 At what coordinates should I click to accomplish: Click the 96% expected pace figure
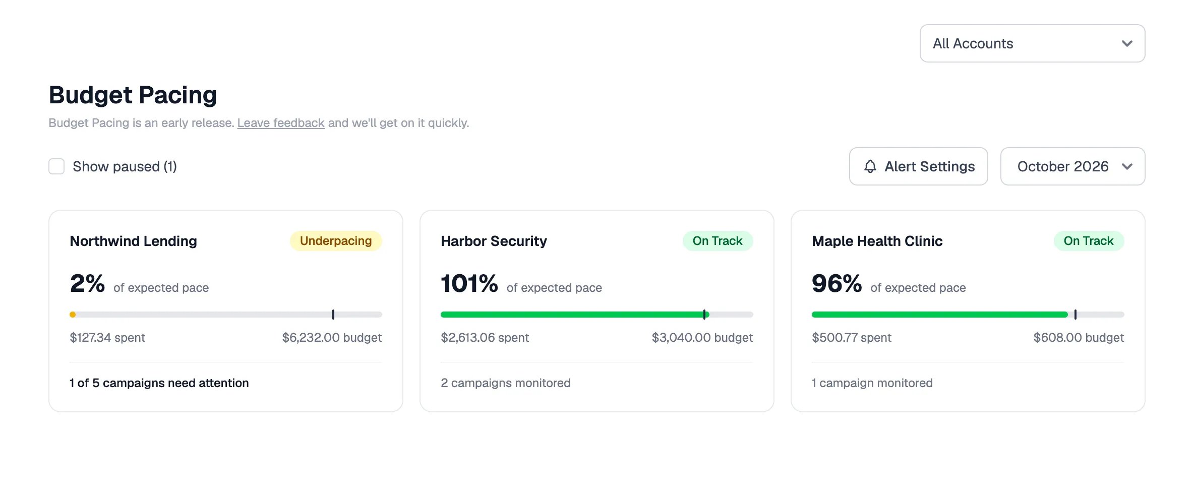click(x=837, y=283)
